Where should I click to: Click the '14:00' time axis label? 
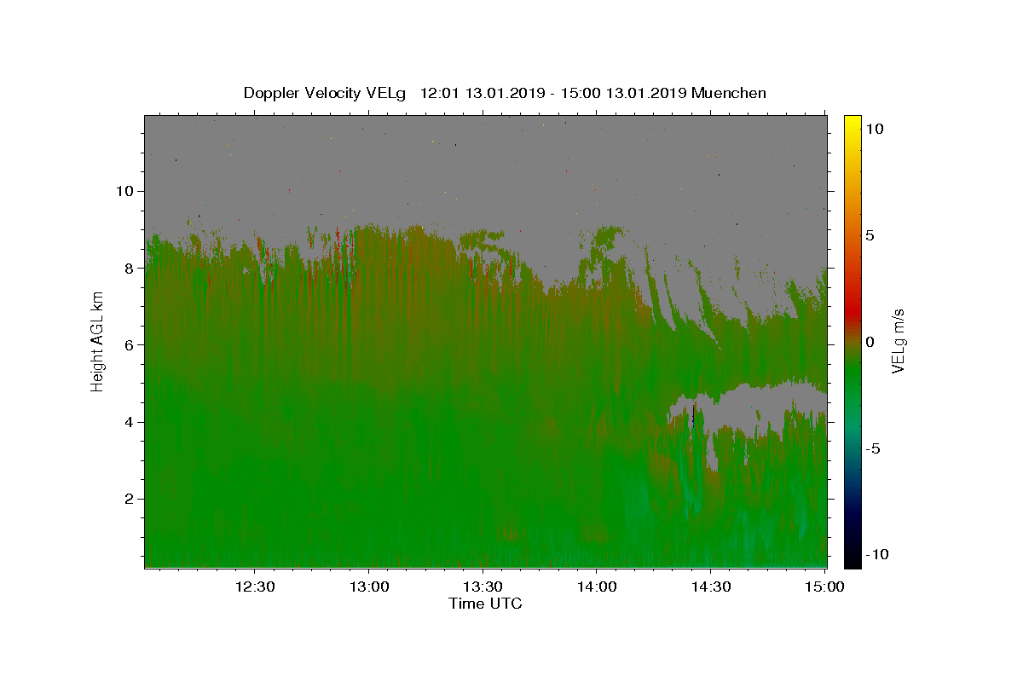click(x=596, y=587)
